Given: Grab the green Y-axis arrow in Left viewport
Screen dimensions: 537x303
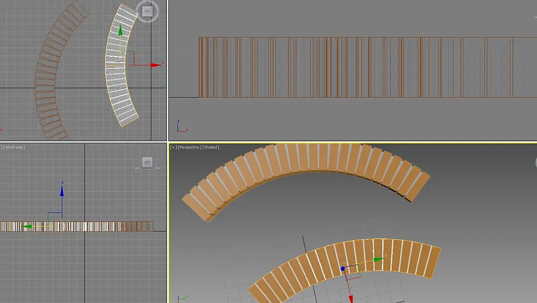Looking at the screenshot, I should 26,226.
